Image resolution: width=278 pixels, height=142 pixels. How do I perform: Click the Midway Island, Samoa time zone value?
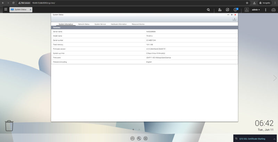click(159, 58)
